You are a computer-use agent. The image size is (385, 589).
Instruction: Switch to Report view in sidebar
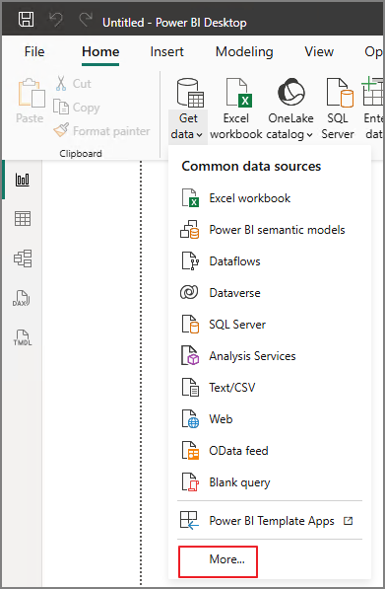coord(23,180)
